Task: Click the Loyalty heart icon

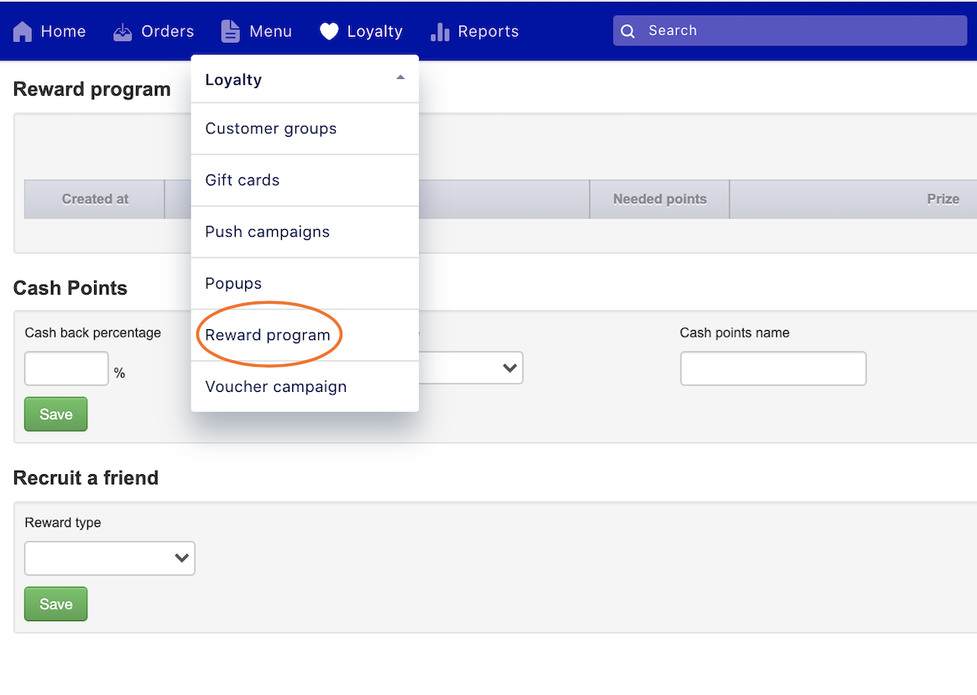Action: 329,32
